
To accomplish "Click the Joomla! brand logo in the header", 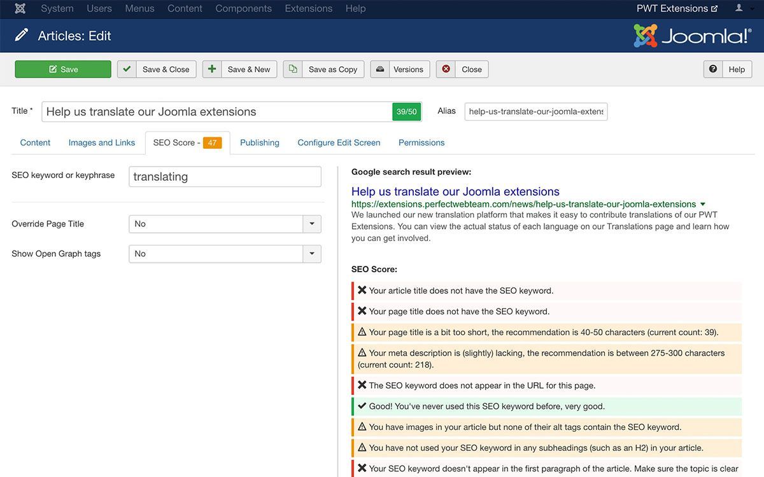I will pos(693,36).
